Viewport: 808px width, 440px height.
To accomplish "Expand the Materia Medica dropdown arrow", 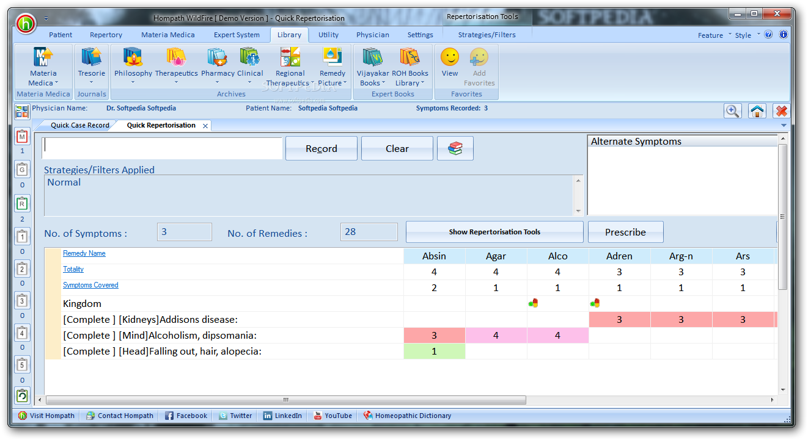I will 57,83.
